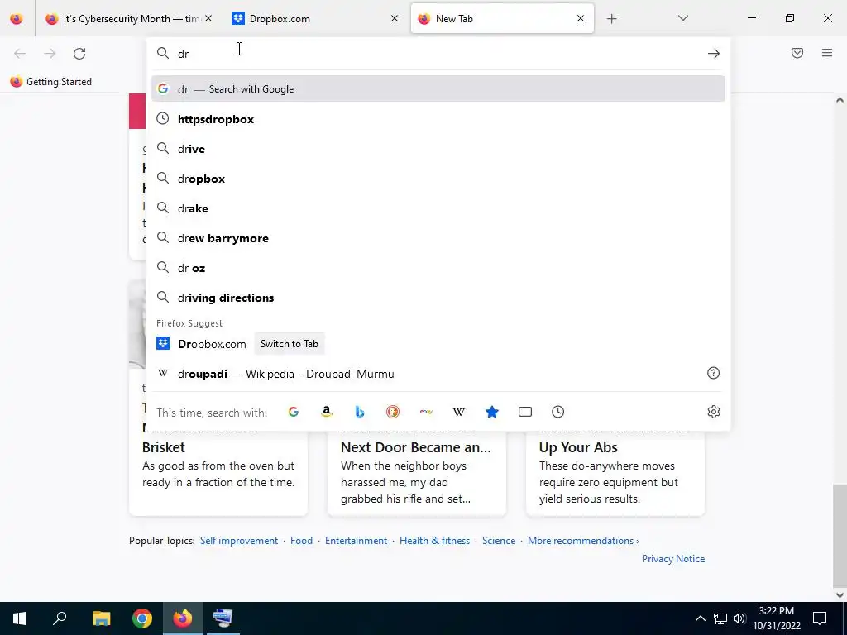Image resolution: width=847 pixels, height=635 pixels.
Task: Open the 'Next Door Became an...' article card
Action: coord(417,472)
